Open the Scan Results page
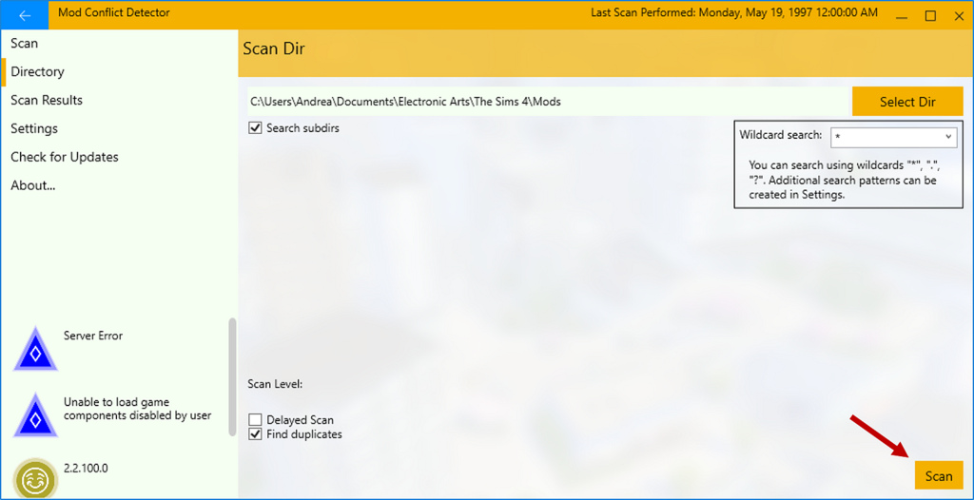974x500 pixels. pos(47,100)
